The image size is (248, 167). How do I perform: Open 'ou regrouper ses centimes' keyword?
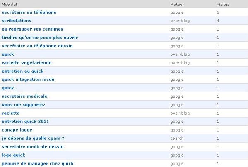click(32, 29)
